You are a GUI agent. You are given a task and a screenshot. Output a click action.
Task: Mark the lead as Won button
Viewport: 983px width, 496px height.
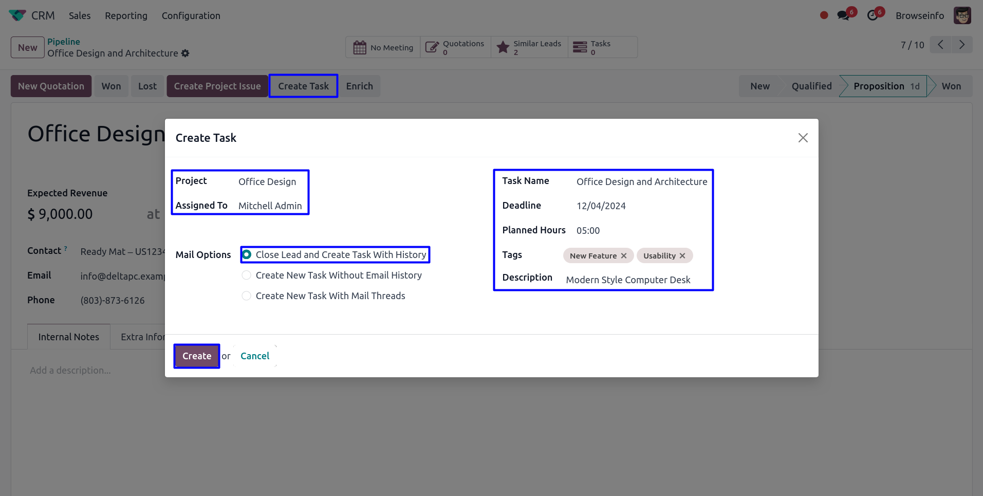[112, 86]
